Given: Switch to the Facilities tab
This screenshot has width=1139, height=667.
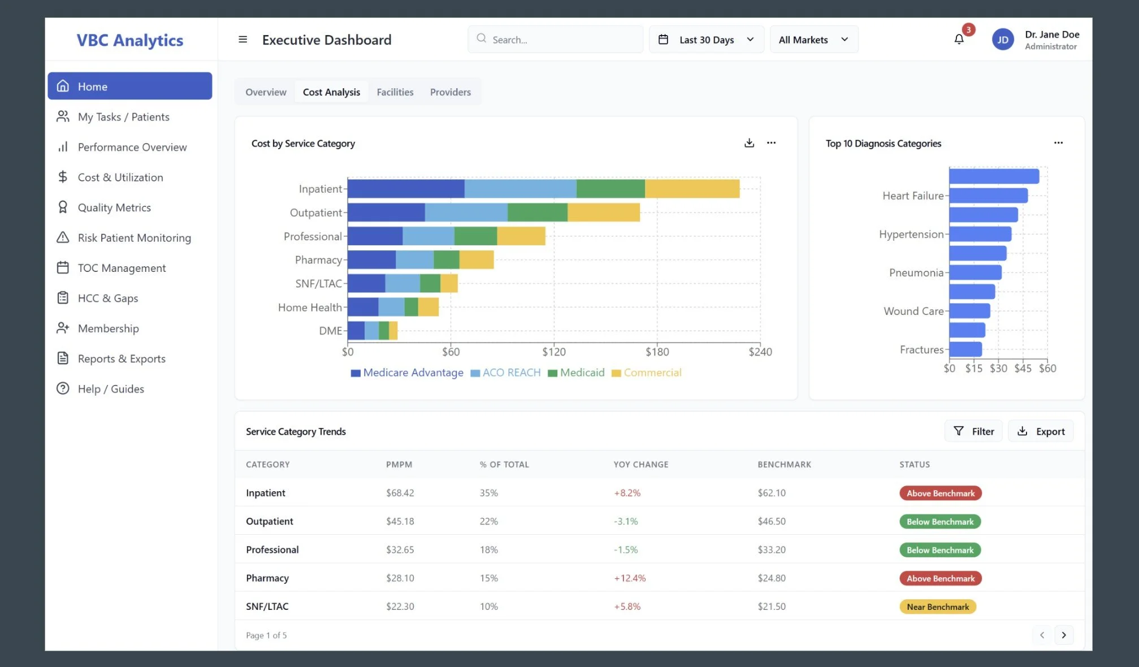Looking at the screenshot, I should (395, 92).
